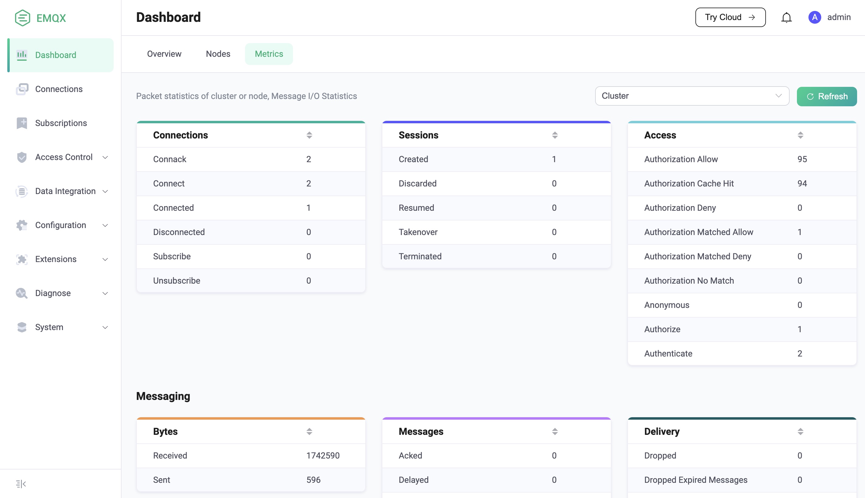Expand the Data Integration menu
Viewport: 865px width, 498px height.
(x=60, y=191)
